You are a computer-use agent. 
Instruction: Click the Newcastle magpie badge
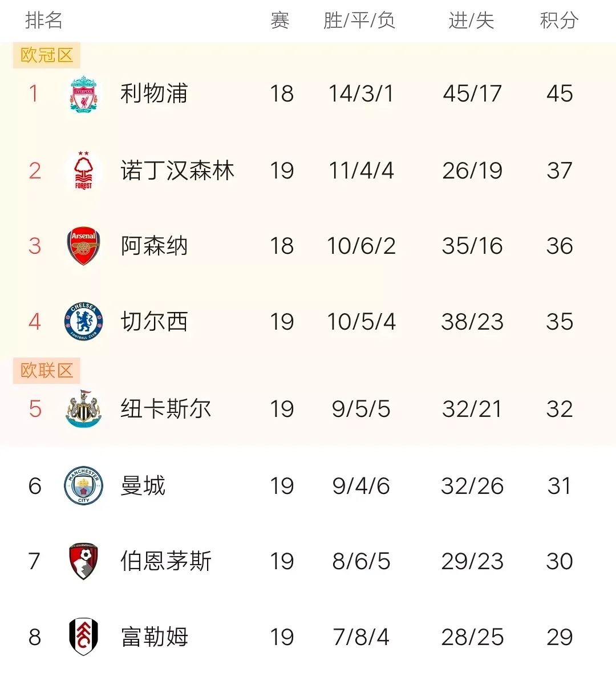[82, 408]
